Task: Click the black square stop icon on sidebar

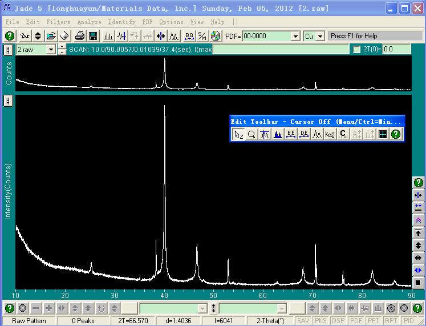Action: 418,283
